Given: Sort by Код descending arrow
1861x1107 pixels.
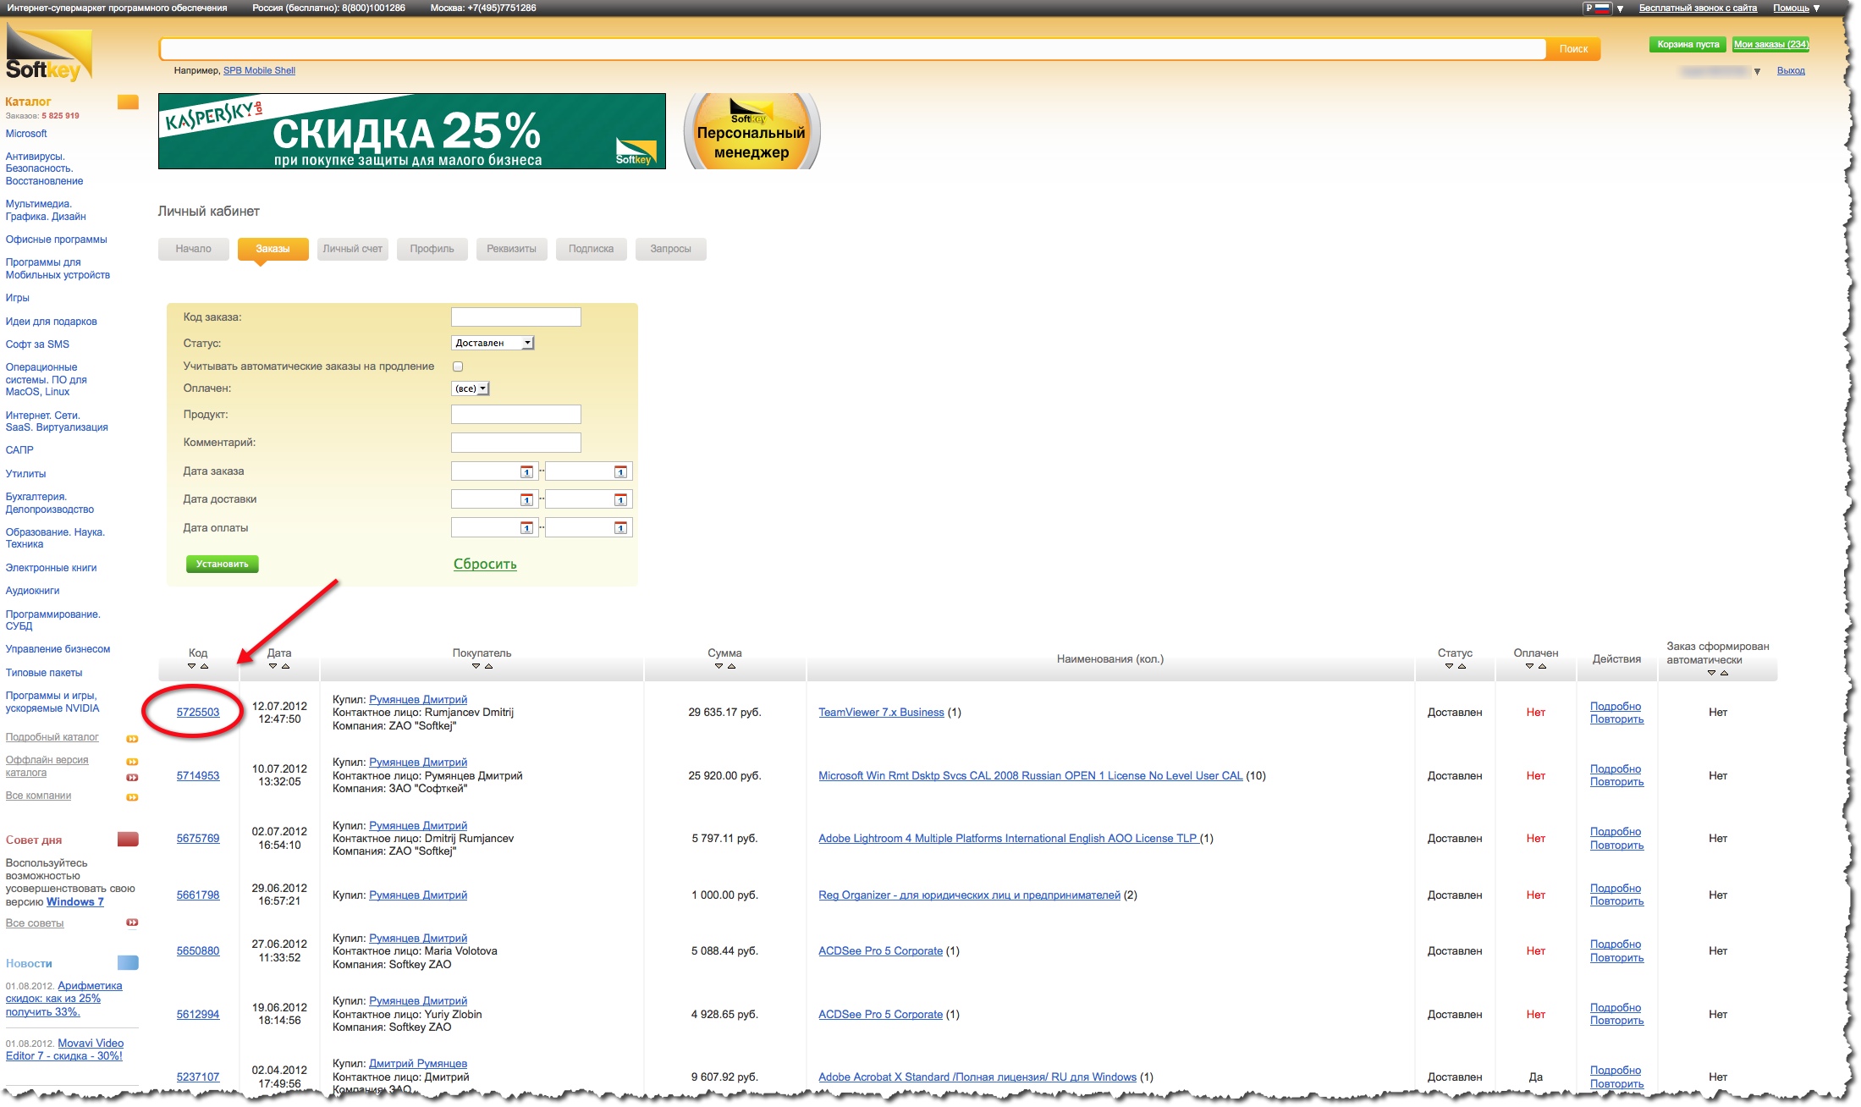Looking at the screenshot, I should 191,666.
